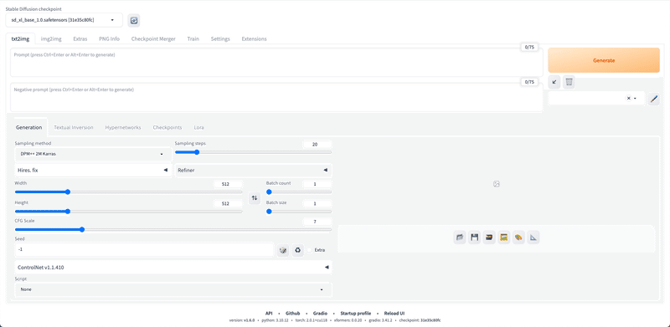
Task: Click the Batch size number field
Action: [x=317, y=203]
